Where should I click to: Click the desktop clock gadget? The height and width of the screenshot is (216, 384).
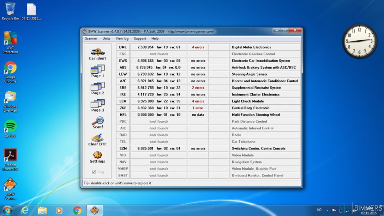[x=359, y=41]
